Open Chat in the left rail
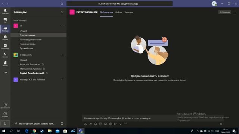 pos(5,20)
